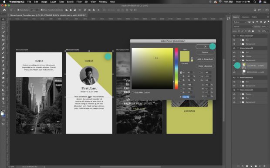This screenshot has width=270, height=168.
Task: Select the Hand tool
Action: point(3,99)
